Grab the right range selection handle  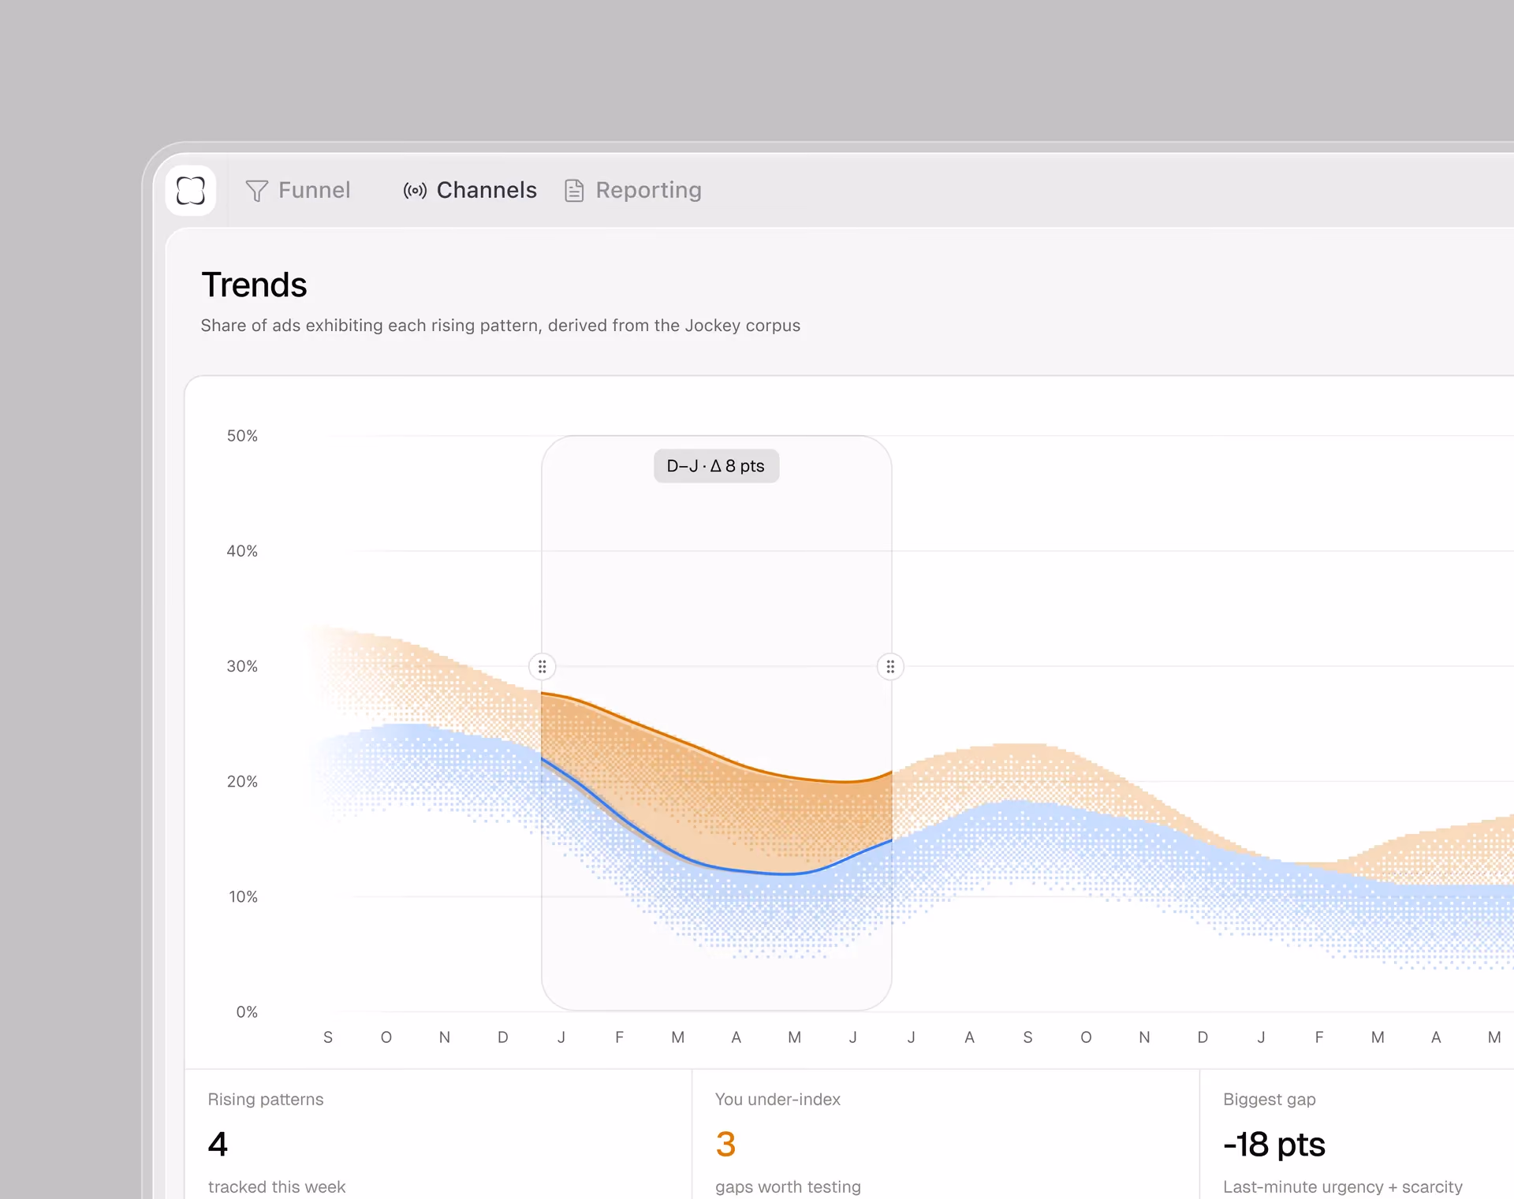click(x=890, y=667)
